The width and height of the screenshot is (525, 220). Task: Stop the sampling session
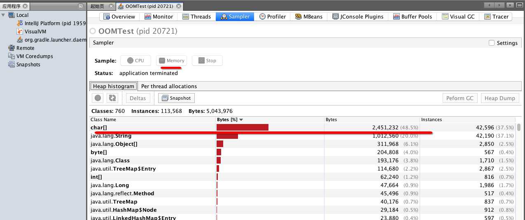click(207, 61)
